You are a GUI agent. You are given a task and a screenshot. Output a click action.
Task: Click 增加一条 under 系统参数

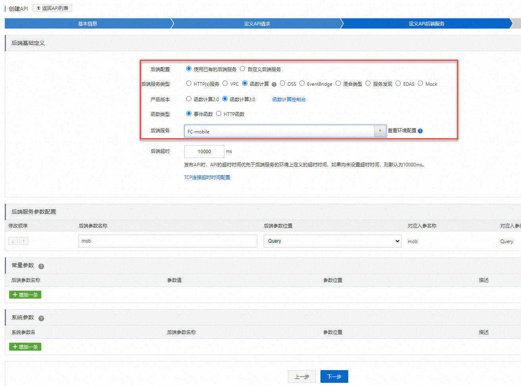25,347
